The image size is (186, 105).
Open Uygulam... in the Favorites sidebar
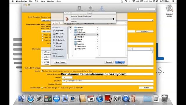[59, 31]
